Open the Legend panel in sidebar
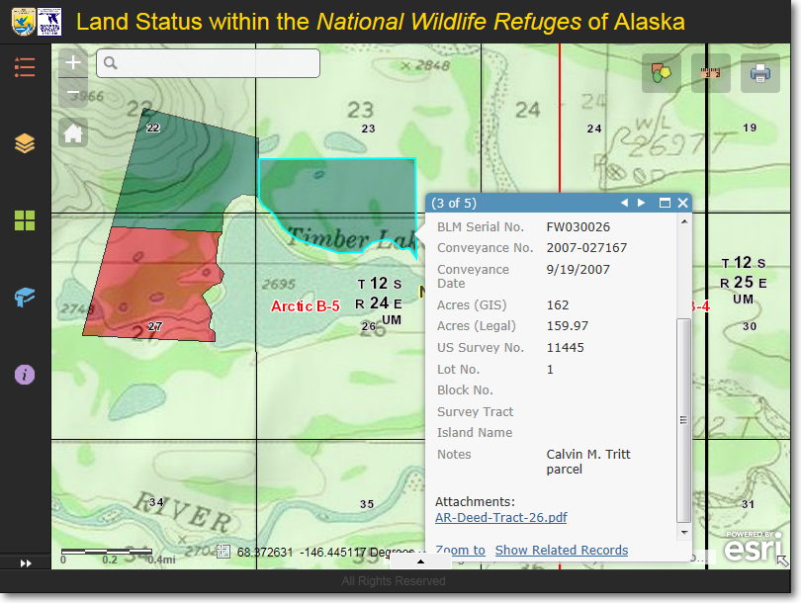 coord(25,67)
